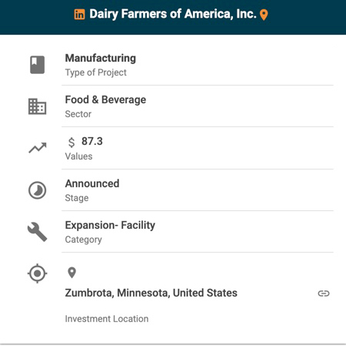
Task: Click the Sector building icon
Action: [38, 106]
